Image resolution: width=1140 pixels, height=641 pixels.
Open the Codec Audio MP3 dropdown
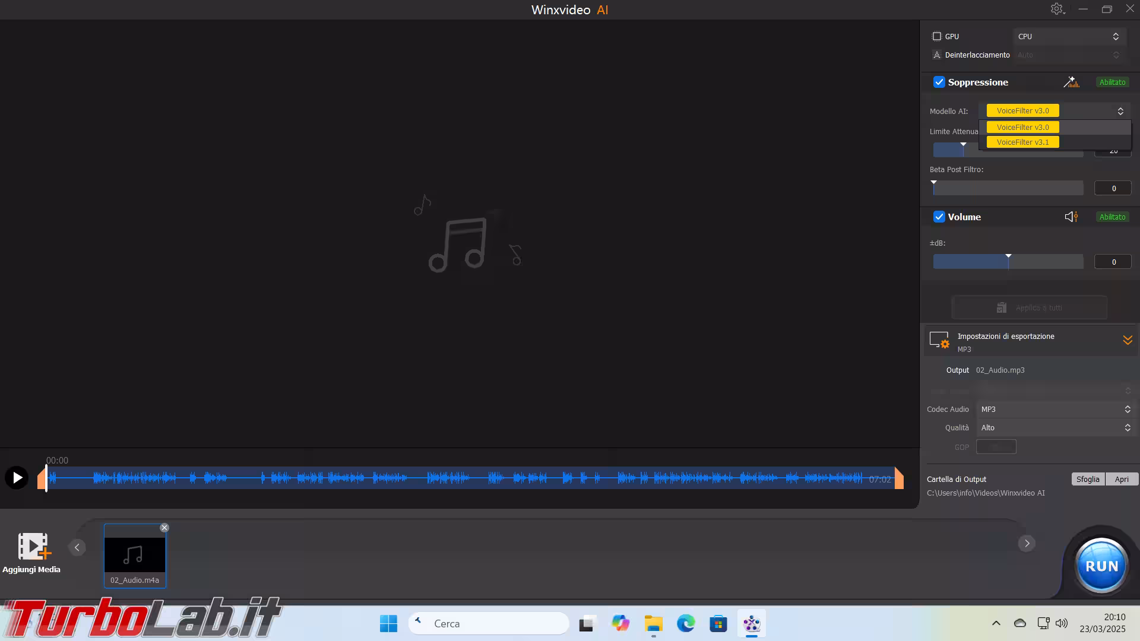1055,409
